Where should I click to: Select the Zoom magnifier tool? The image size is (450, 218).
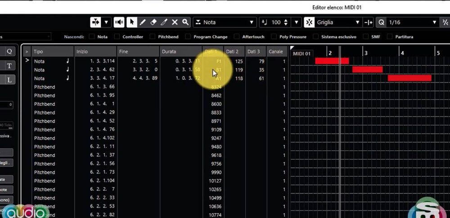click(x=185, y=22)
